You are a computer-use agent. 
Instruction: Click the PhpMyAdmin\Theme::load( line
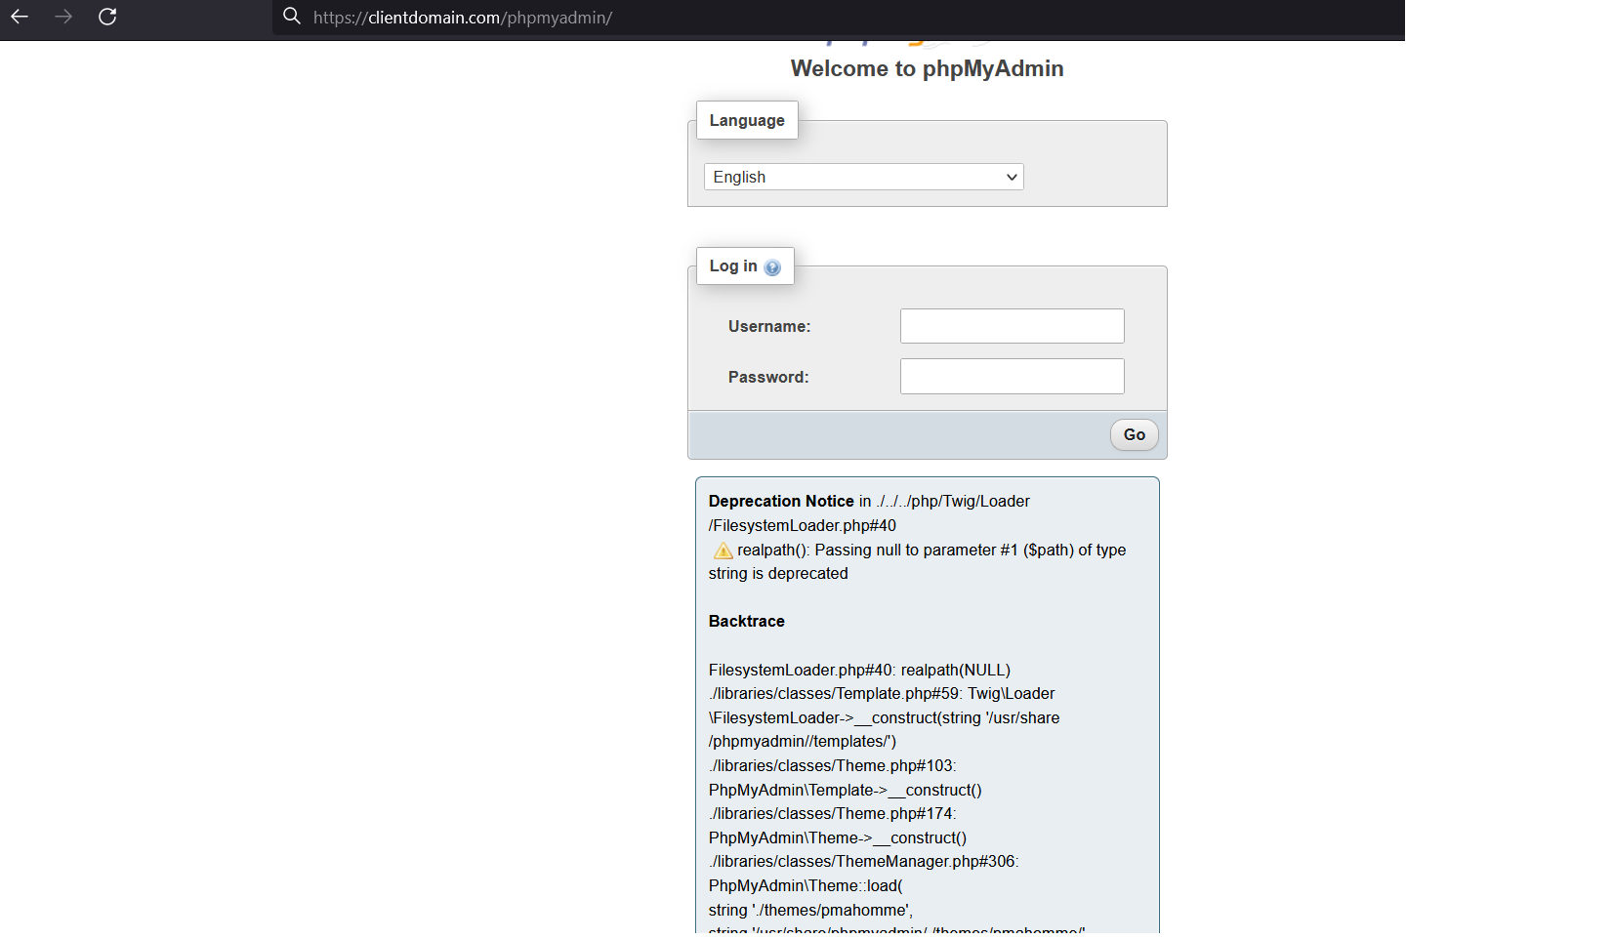click(x=806, y=885)
